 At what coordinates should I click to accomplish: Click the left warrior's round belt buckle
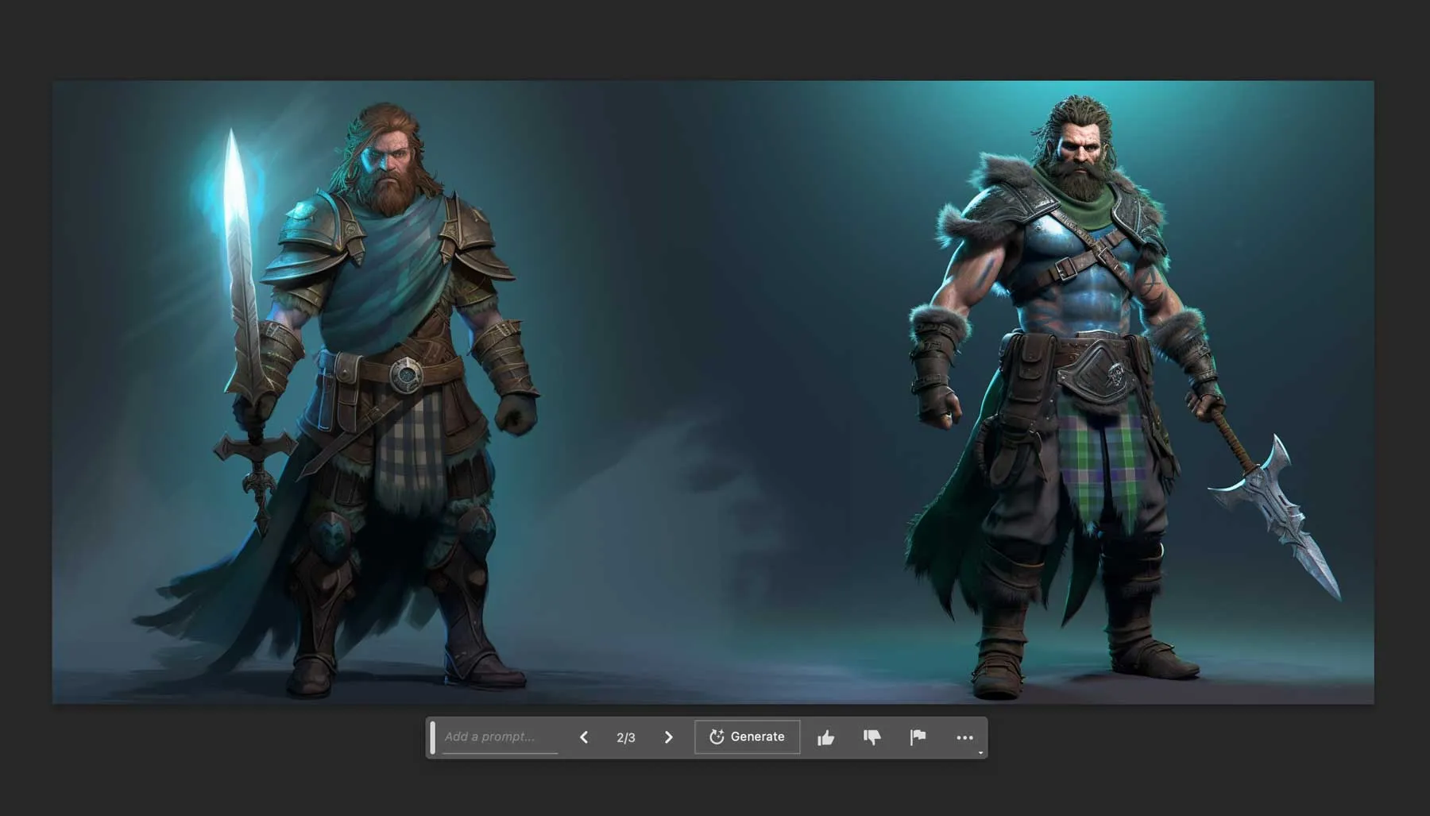[x=406, y=373]
